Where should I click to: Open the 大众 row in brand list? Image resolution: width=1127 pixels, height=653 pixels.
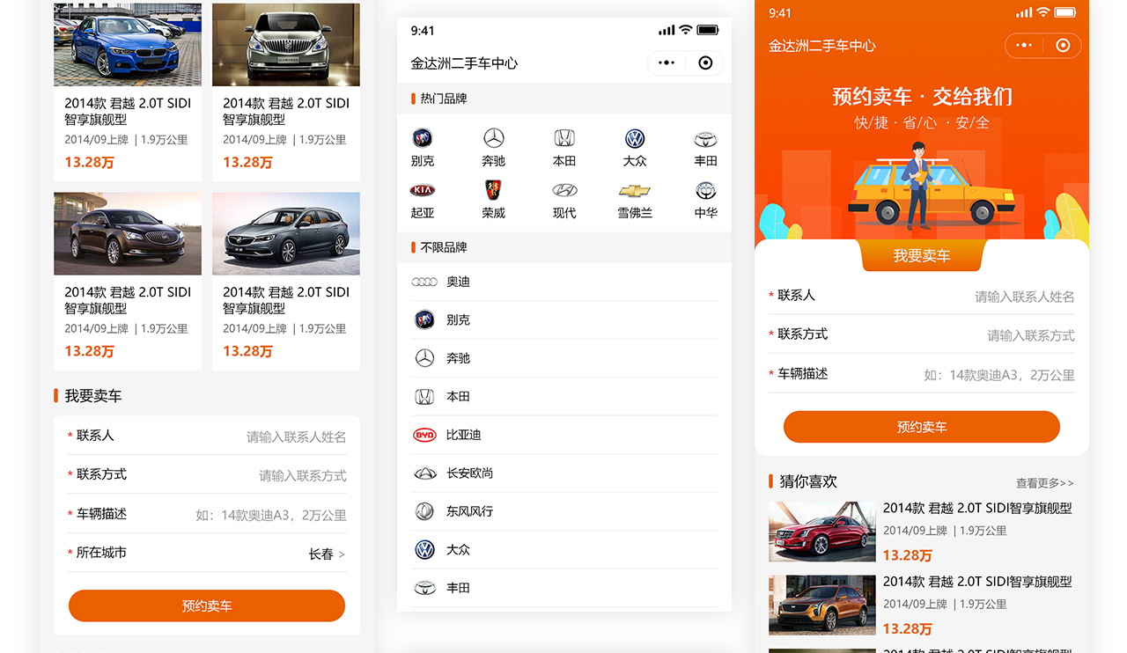pyautogui.click(x=564, y=550)
